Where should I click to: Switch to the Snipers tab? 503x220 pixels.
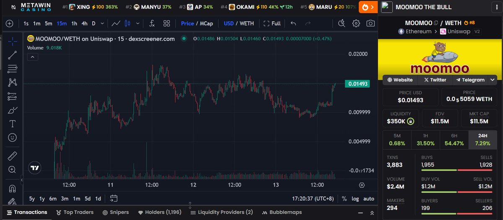pos(116,212)
